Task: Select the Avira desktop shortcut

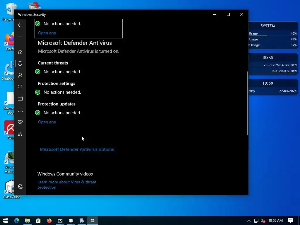Action: [x=9, y=130]
